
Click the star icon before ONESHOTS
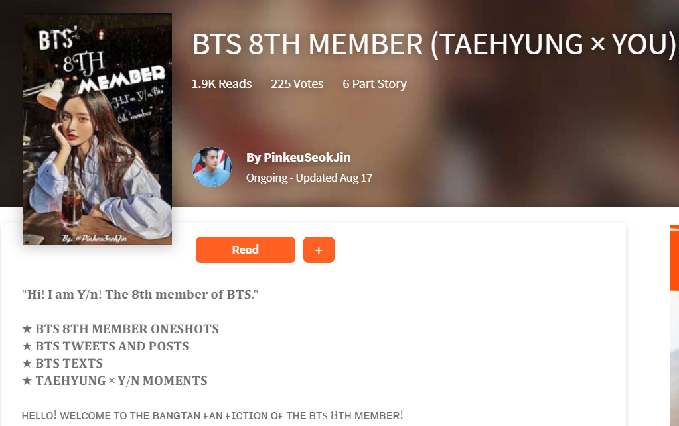point(27,329)
